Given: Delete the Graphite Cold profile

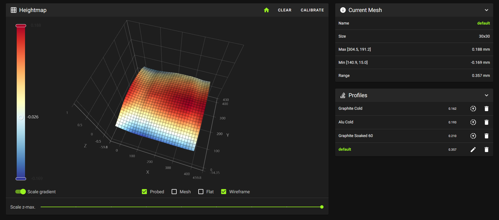Looking at the screenshot, I should (486, 109).
